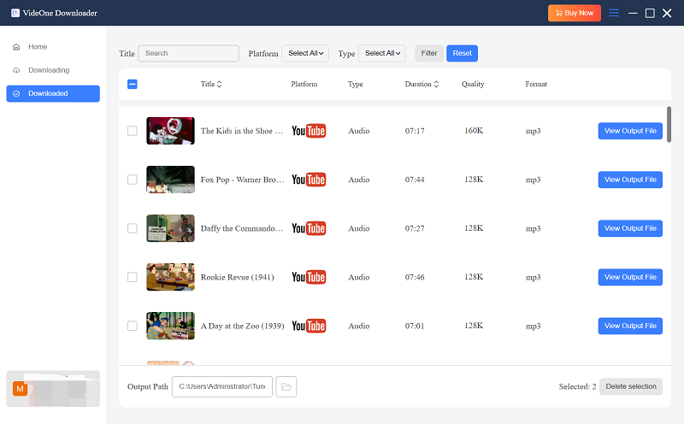684x424 pixels.
Task: Switch to the Downloaded tab
Action: pyautogui.click(x=53, y=93)
